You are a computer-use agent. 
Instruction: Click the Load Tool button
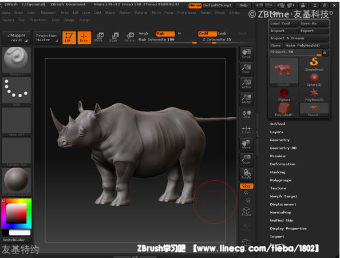pos(284,23)
